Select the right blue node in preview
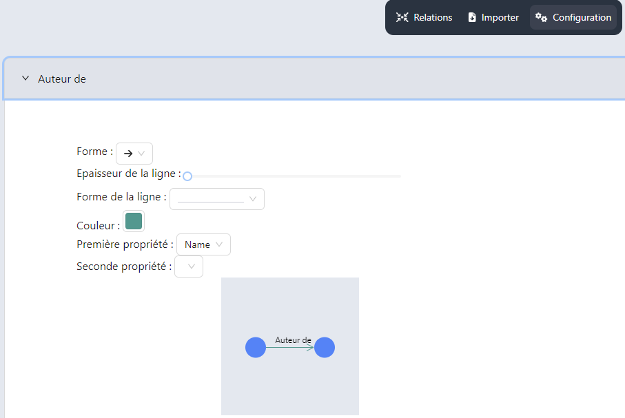The height and width of the screenshot is (418, 625). (x=325, y=348)
